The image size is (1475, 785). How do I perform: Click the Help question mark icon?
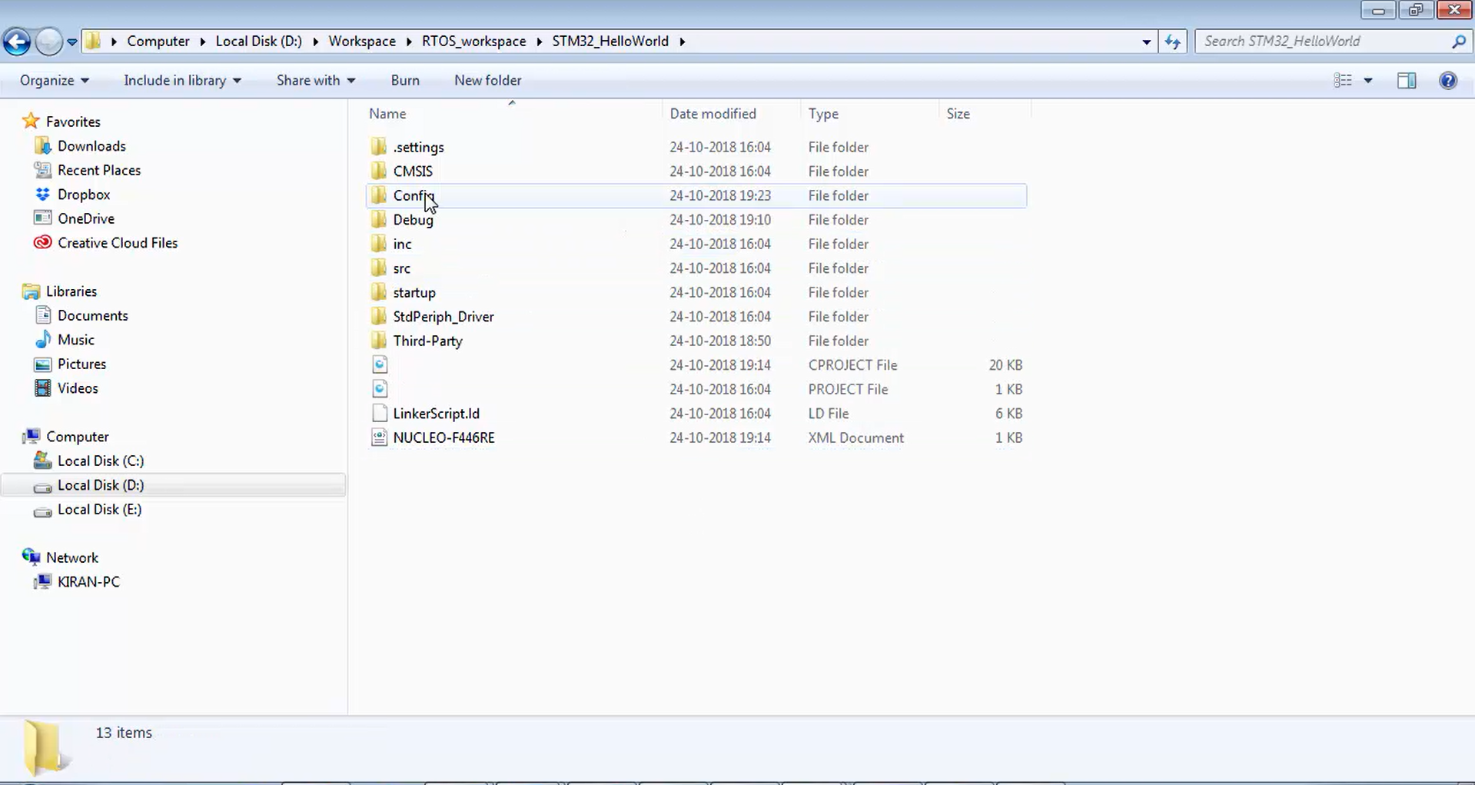point(1448,81)
